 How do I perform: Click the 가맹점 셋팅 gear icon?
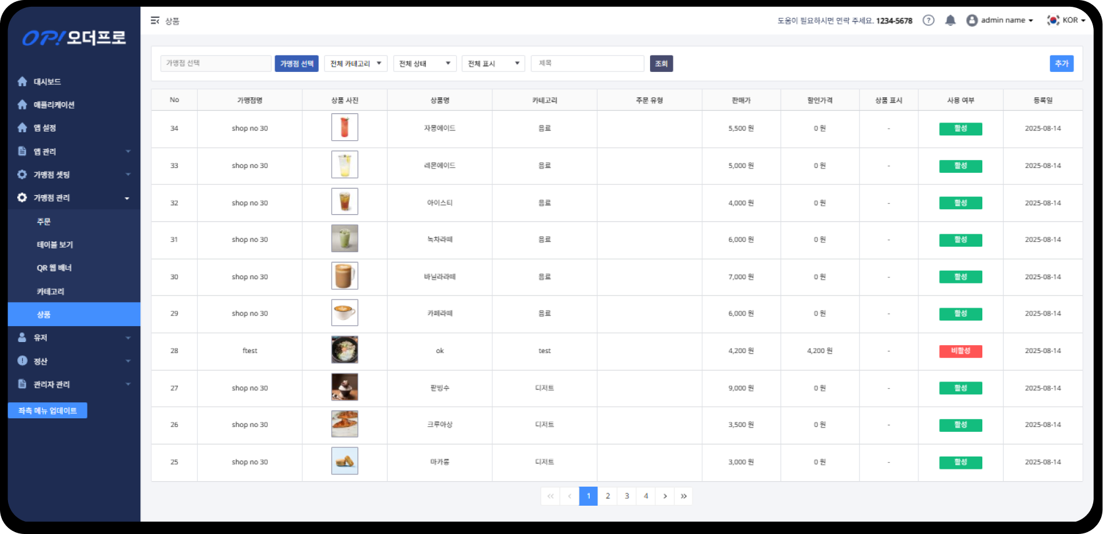click(x=22, y=174)
